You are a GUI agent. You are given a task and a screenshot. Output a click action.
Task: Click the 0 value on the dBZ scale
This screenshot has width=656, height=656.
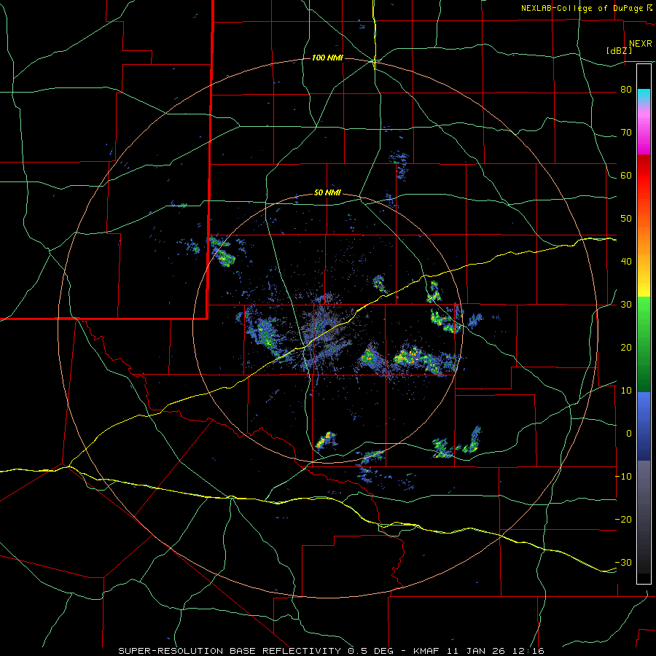[629, 434]
